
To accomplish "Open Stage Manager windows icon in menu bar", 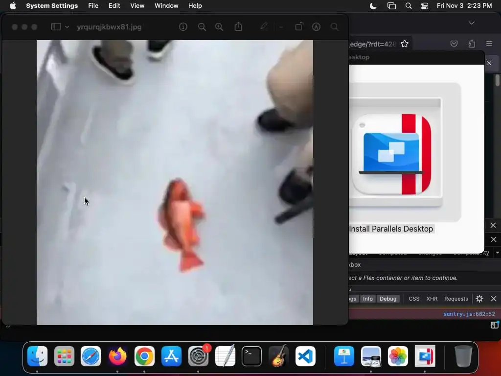I will point(391,6).
